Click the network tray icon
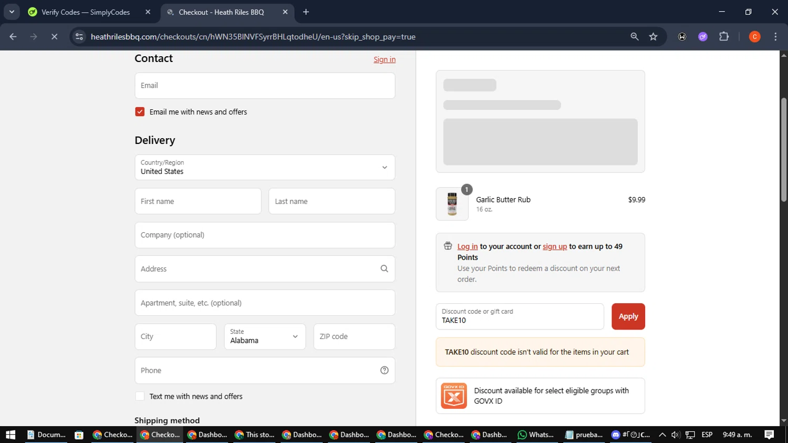The height and width of the screenshot is (443, 788). point(690,435)
